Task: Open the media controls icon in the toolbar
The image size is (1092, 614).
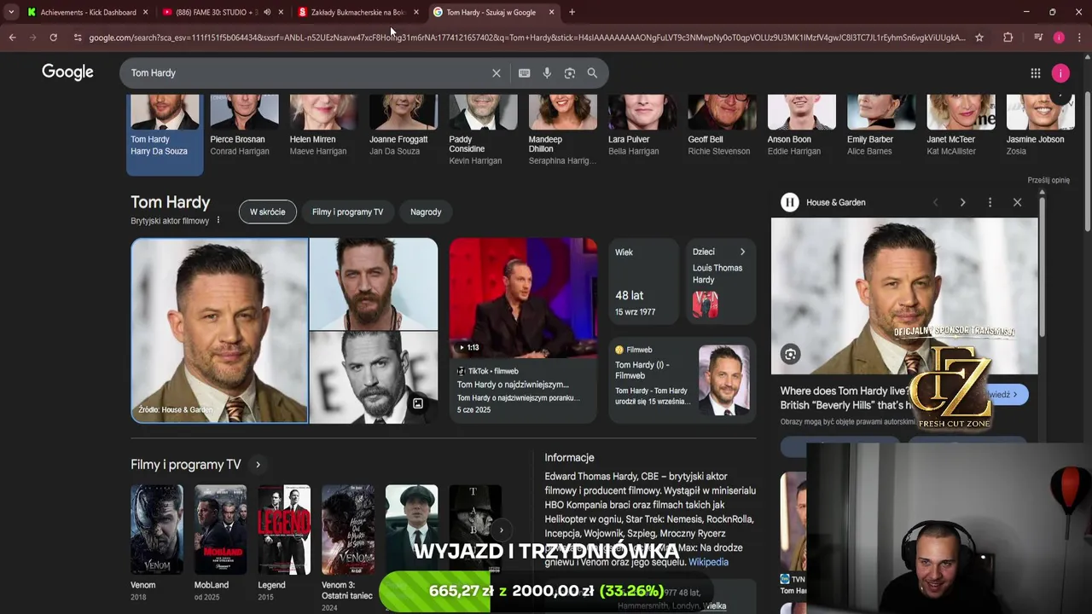Action: click(x=1037, y=38)
